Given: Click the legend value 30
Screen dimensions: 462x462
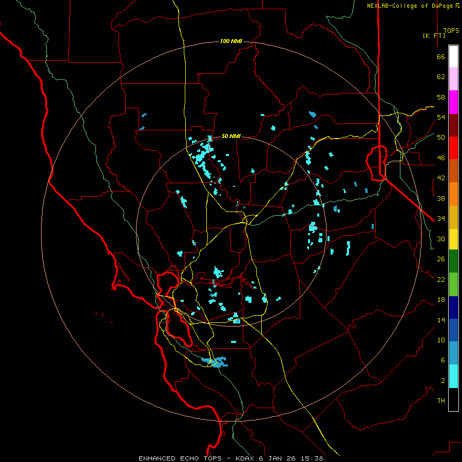Looking at the screenshot, I should click(441, 239).
